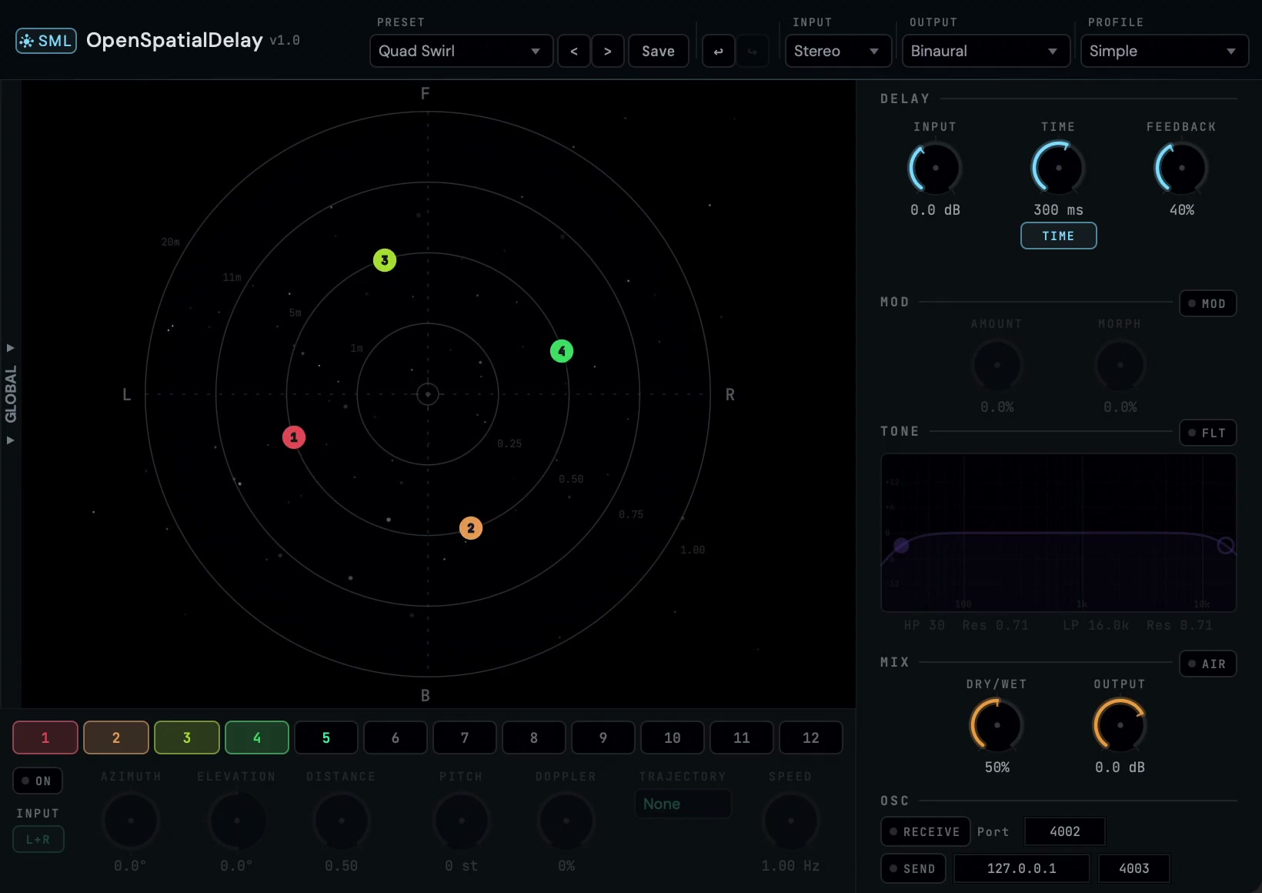Select green source node 4 in field
Screen dimensions: 1262x893
(x=562, y=351)
